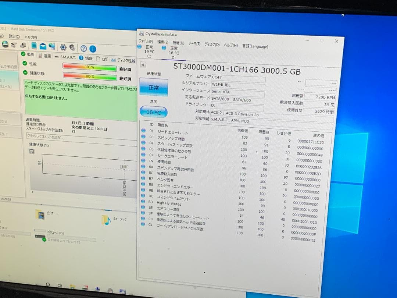Open the ディスク性能 disk performance tab

coord(123,60)
